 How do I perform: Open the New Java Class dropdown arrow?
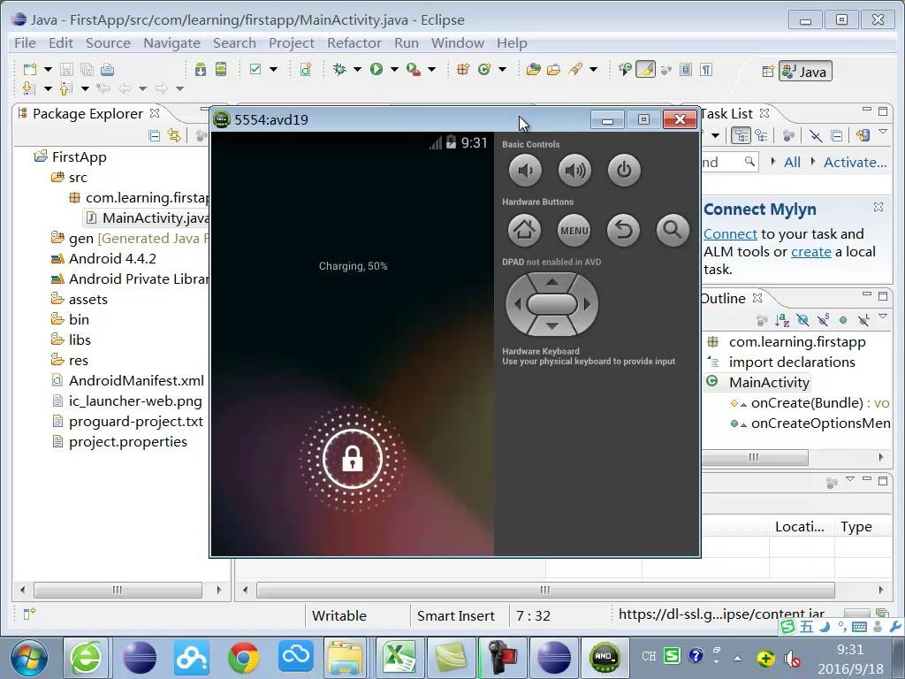click(x=503, y=70)
